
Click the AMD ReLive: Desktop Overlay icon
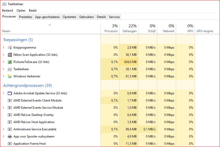(x=10, y=115)
